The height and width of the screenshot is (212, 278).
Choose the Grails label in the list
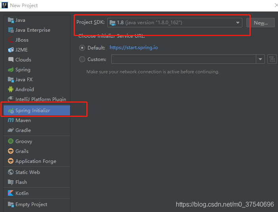pyautogui.click(x=22, y=151)
